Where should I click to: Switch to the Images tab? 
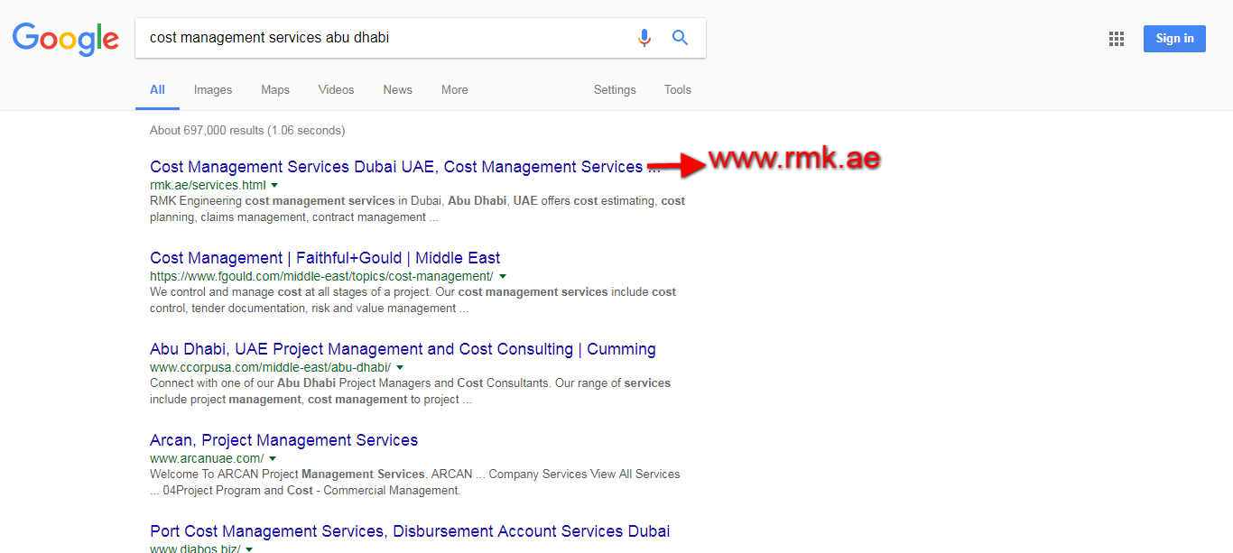tap(213, 90)
